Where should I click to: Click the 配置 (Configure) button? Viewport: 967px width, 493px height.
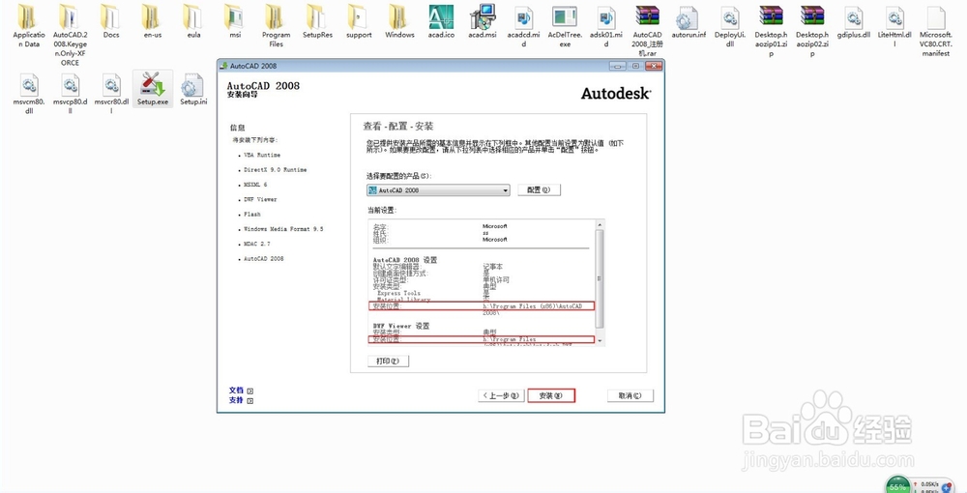click(539, 190)
